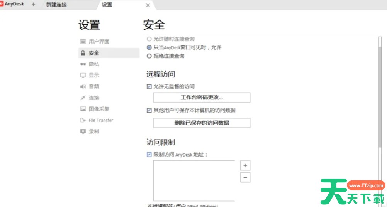The image size is (387, 207).
Task: Click the padlock icon beside 安全
Action: click(x=83, y=53)
